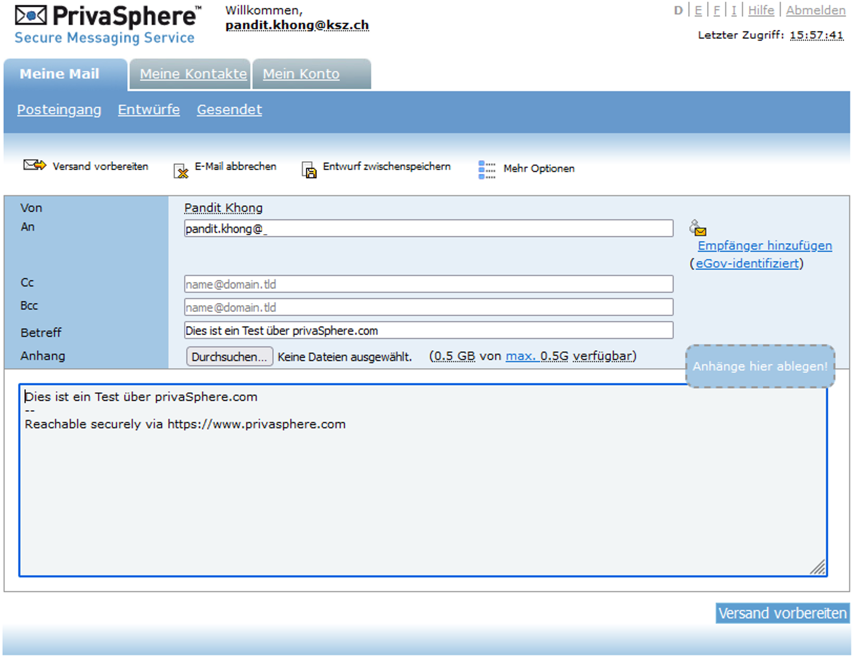Click the Durchsuchen file browse button
This screenshot has width=853, height=656.
229,357
